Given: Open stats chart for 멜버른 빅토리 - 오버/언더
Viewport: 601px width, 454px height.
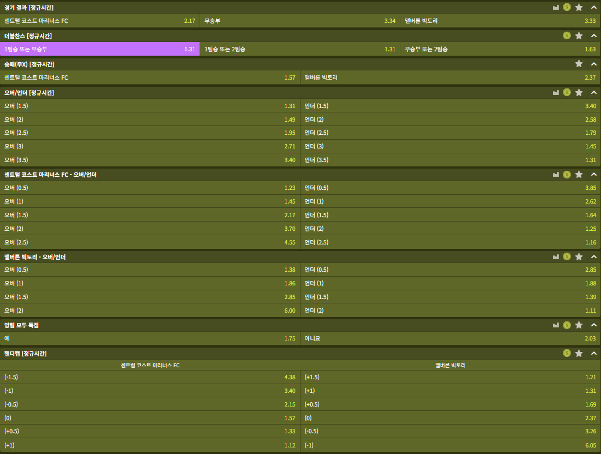Looking at the screenshot, I should [x=556, y=257].
